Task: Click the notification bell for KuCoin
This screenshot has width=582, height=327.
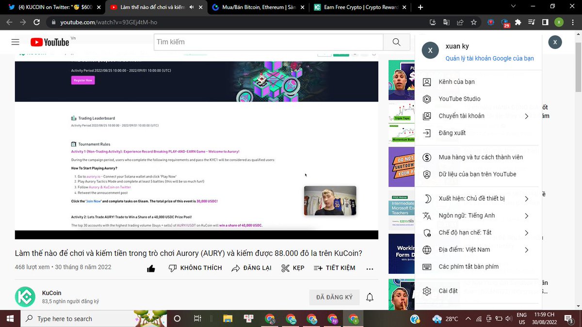Action: (370, 297)
